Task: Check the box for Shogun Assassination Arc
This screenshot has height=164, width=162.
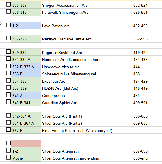Action: (9, 4)
